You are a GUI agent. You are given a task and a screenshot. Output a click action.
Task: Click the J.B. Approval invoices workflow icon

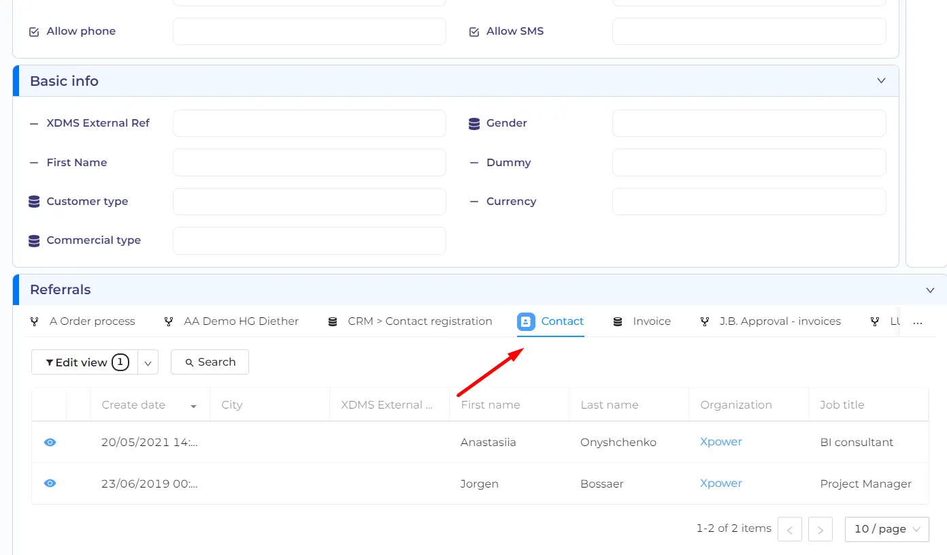[705, 321]
